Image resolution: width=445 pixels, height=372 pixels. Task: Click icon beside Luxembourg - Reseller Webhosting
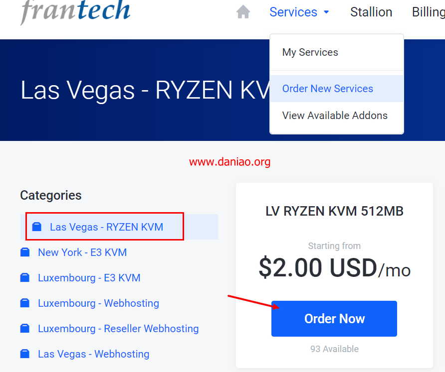coord(25,329)
